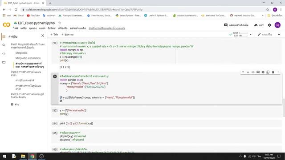Open Windows notification center
This screenshot has height=160, width=285.
tap(279, 156)
